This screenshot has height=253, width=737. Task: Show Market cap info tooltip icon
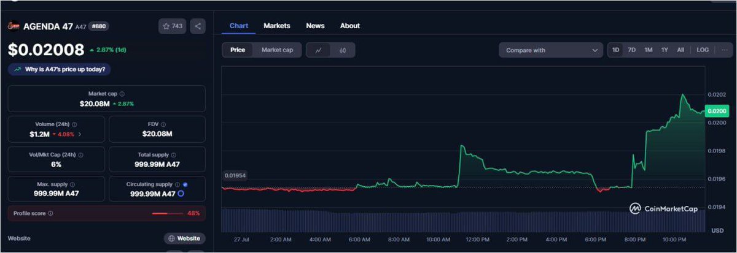click(x=122, y=94)
